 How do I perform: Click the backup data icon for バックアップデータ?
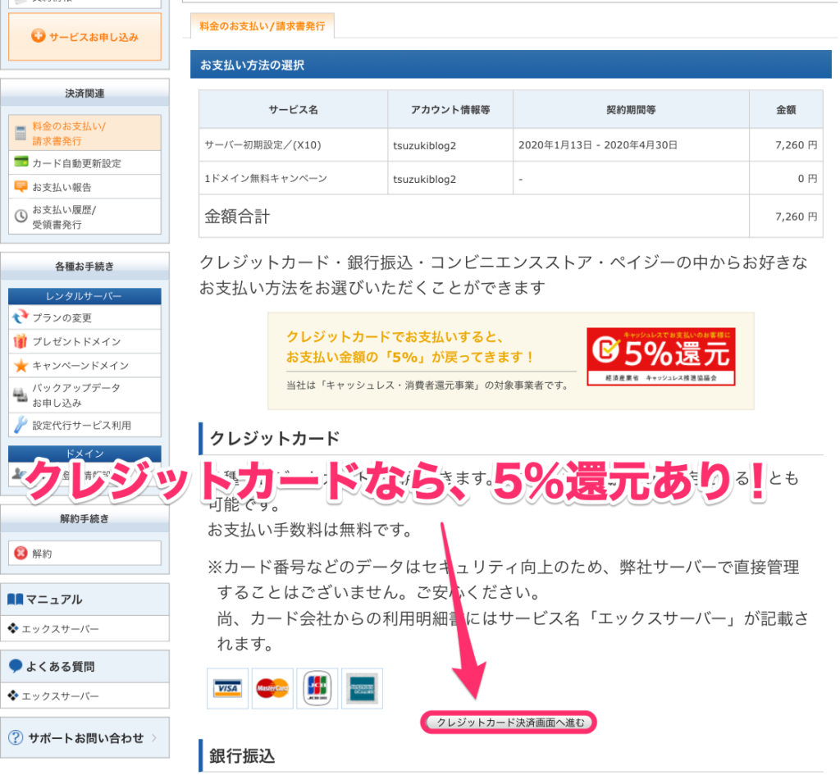[x=21, y=395]
